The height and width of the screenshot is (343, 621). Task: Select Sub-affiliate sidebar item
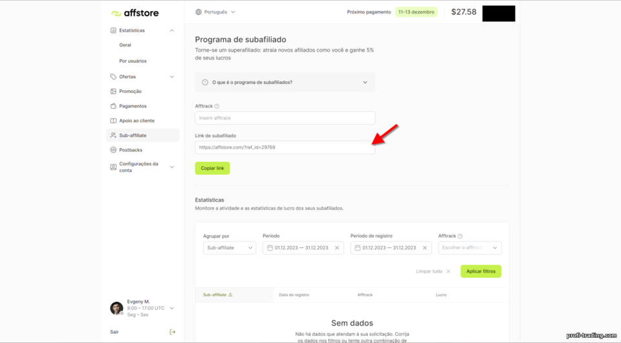(x=142, y=135)
